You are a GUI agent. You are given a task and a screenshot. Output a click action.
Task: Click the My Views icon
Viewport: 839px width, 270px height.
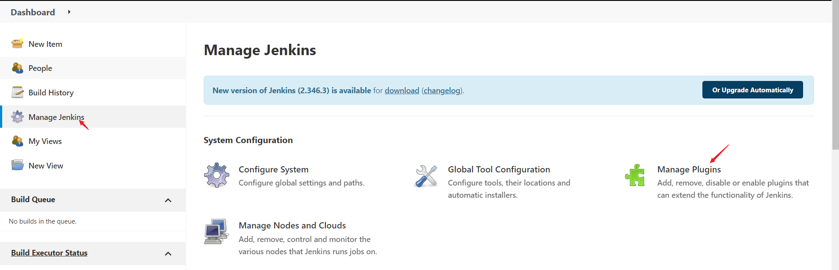18,141
